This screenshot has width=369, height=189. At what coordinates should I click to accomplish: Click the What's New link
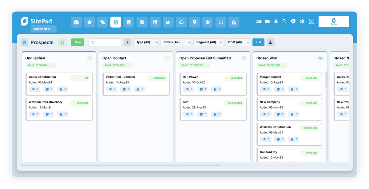coord(43,29)
